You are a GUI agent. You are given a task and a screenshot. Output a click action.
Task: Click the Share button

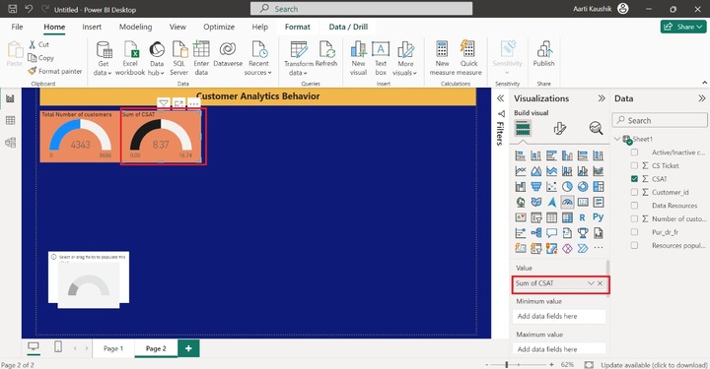pos(682,27)
